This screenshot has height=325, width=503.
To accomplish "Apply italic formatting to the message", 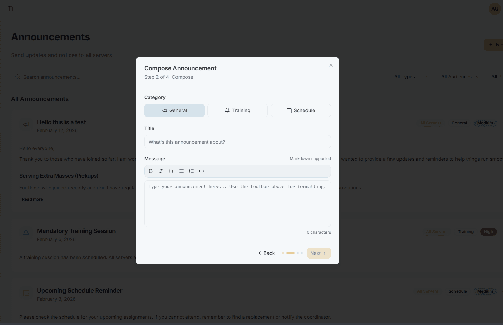I will (x=161, y=171).
